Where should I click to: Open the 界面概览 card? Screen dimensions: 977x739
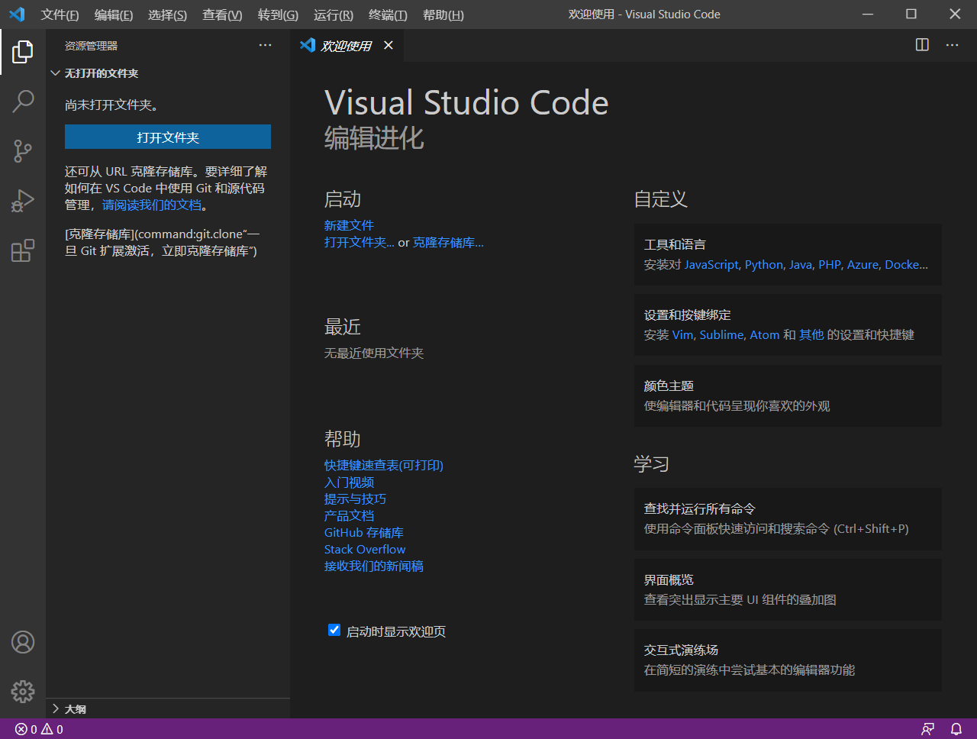[x=788, y=589]
